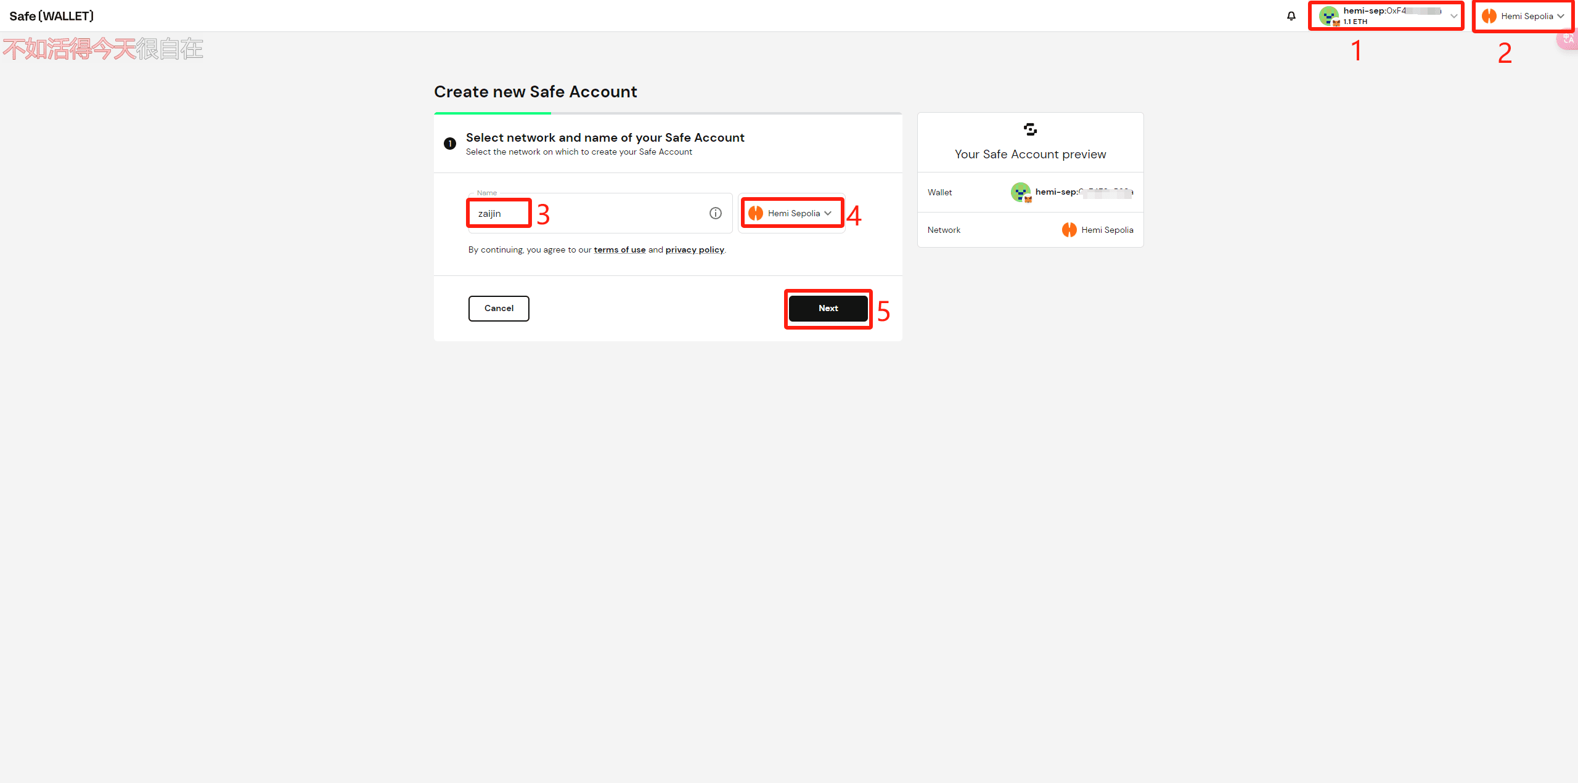Screen dimensions: 1578x783
Task: Click the green step progress bar
Action: click(492, 113)
